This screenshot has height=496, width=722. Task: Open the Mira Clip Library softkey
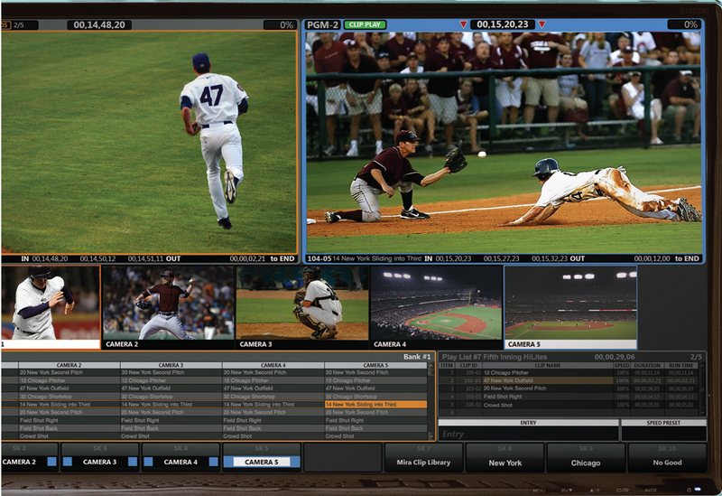423,463
